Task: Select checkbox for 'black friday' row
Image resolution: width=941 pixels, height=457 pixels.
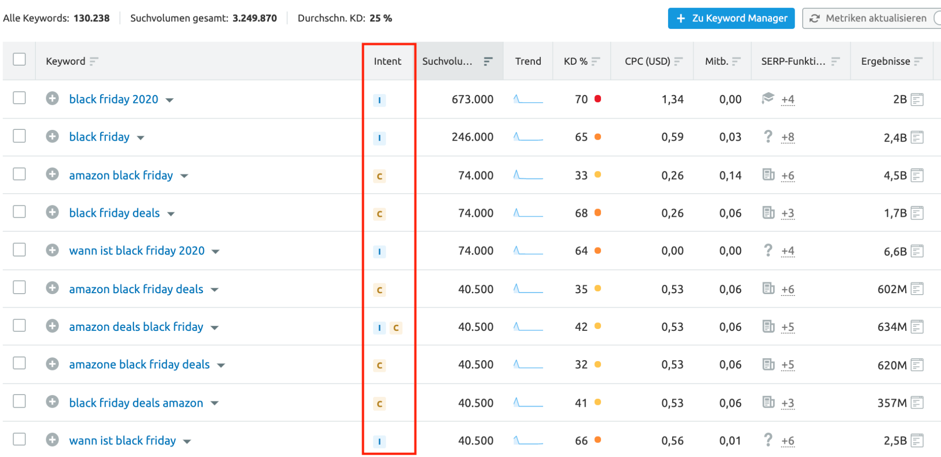Action: click(x=19, y=136)
